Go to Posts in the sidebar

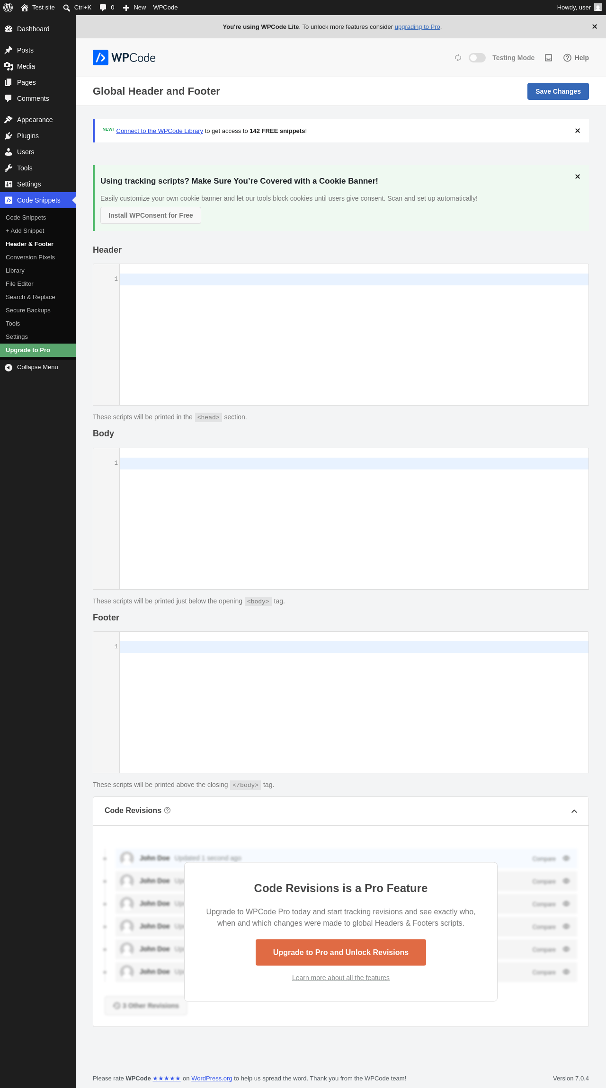coord(38,50)
